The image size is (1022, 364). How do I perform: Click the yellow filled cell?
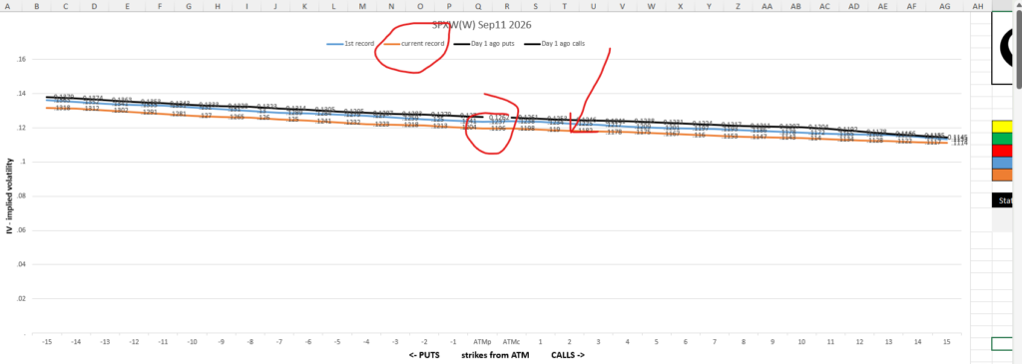click(x=1003, y=127)
